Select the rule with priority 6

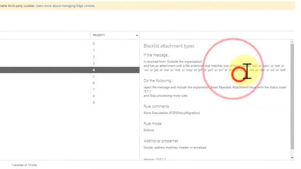point(70,83)
